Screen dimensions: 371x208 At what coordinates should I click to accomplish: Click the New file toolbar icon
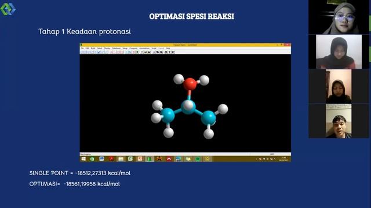[142, 52]
